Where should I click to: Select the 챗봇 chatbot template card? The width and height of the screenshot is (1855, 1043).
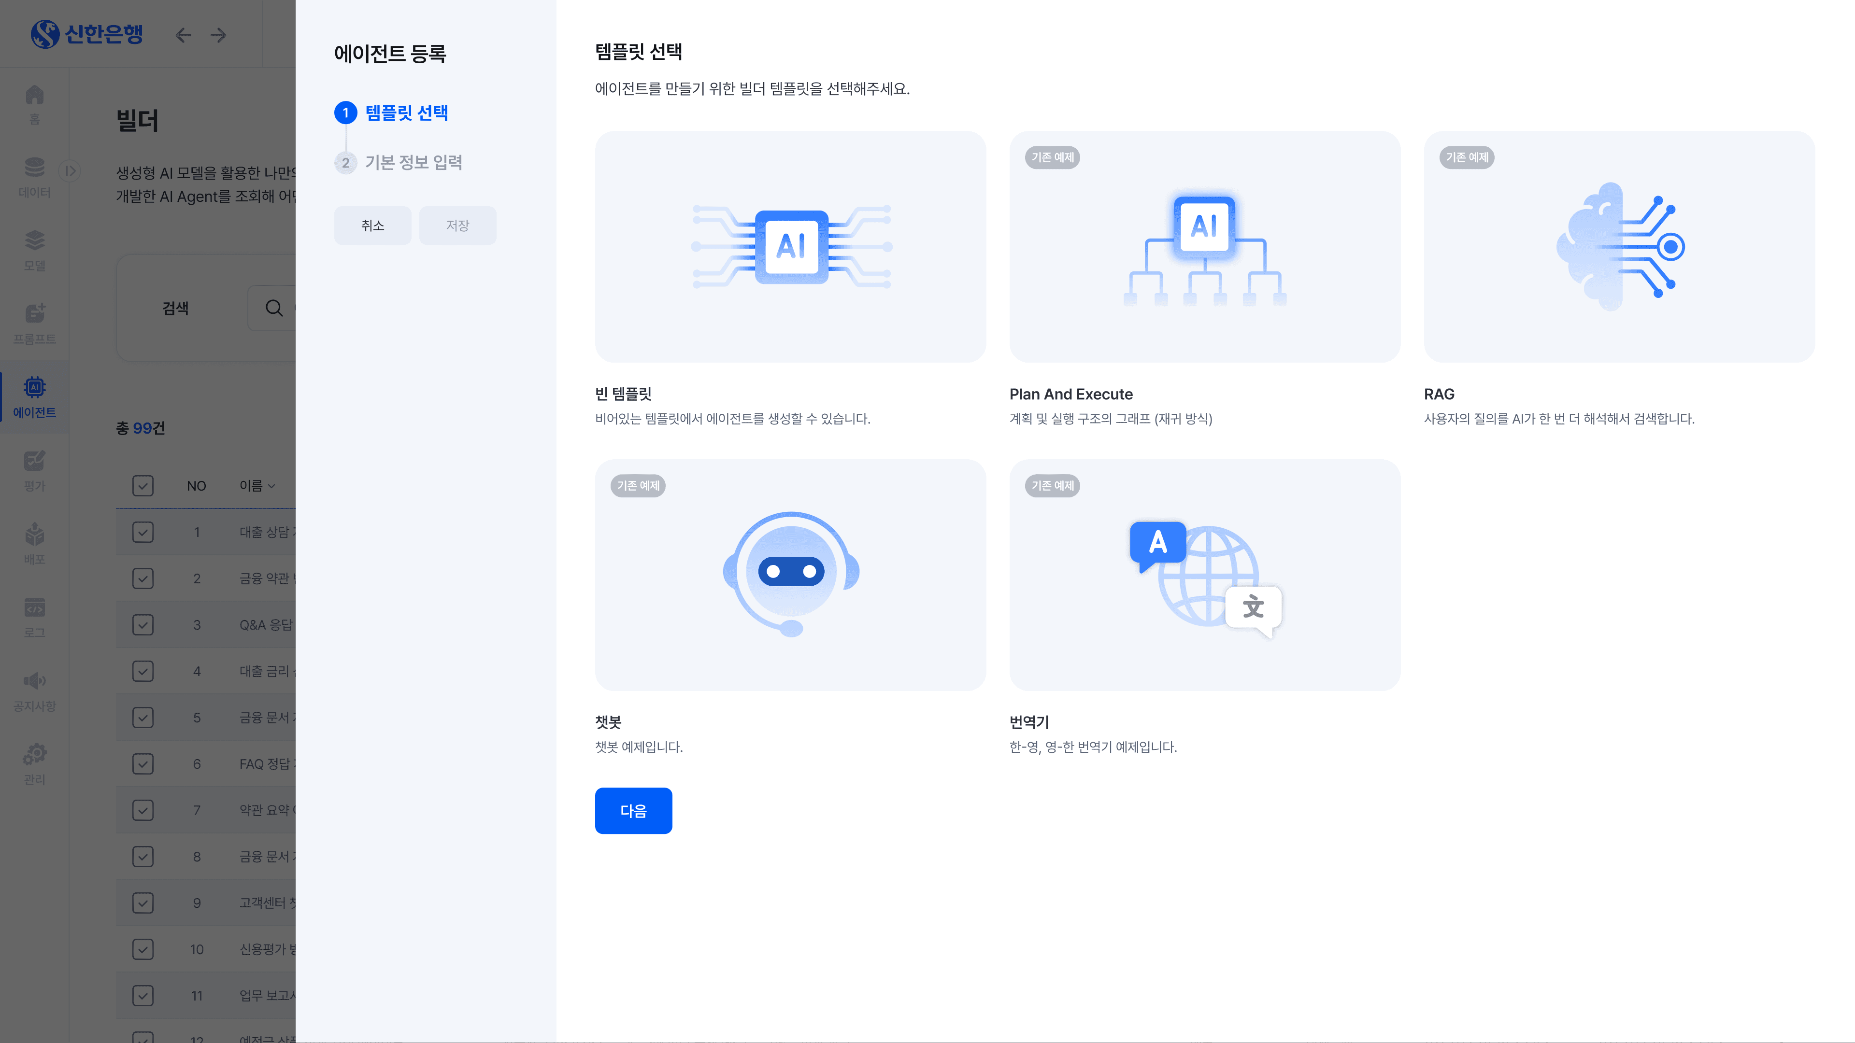(x=790, y=575)
